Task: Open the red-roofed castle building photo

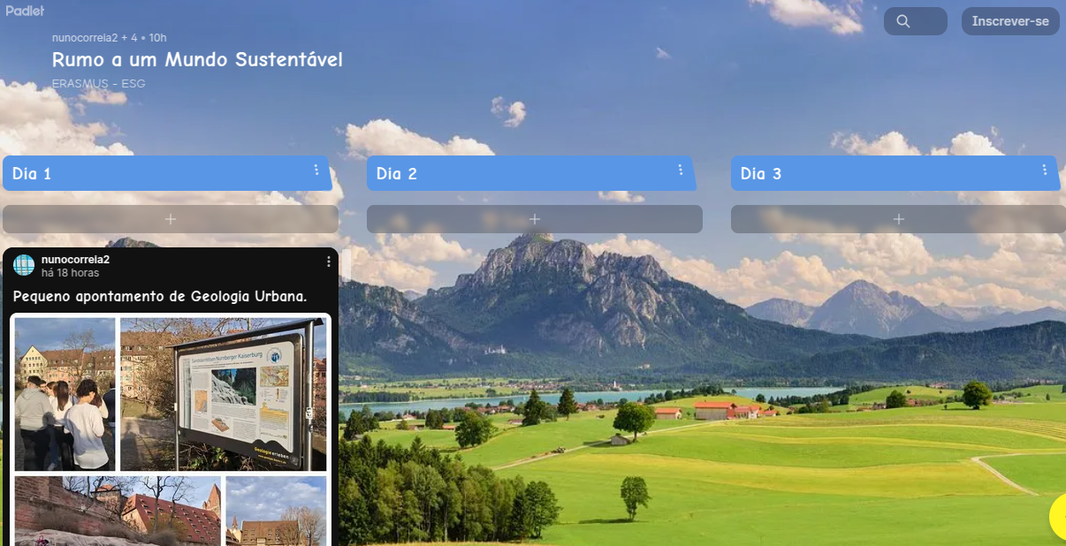Action: pyautogui.click(x=118, y=511)
